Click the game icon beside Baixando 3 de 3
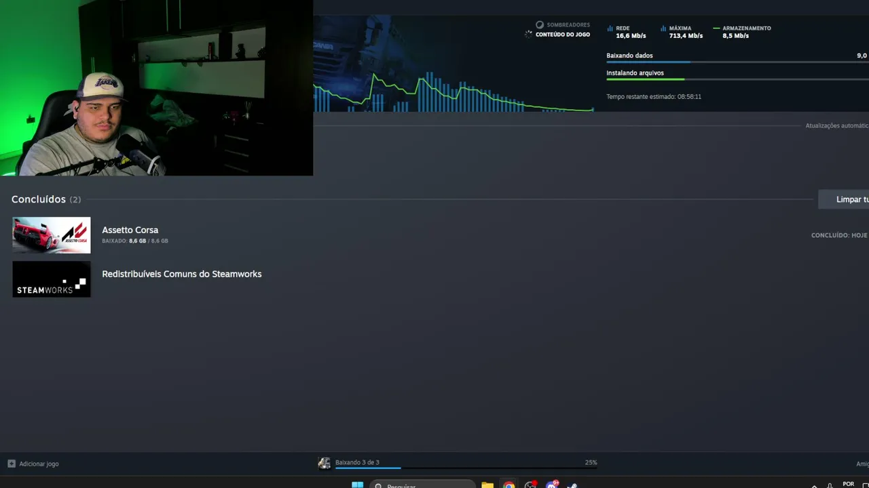Screen dimensions: 869x488 click(x=325, y=463)
